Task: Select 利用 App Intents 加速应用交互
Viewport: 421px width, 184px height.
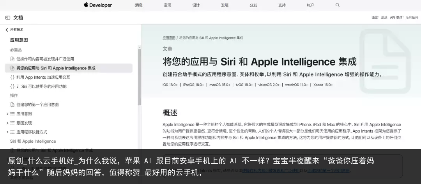Action: (43, 77)
